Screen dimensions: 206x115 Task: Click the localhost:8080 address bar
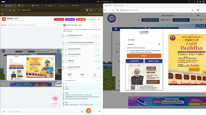tap(51, 10)
